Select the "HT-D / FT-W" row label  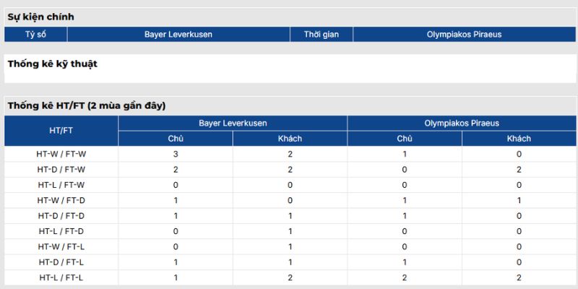click(x=61, y=170)
